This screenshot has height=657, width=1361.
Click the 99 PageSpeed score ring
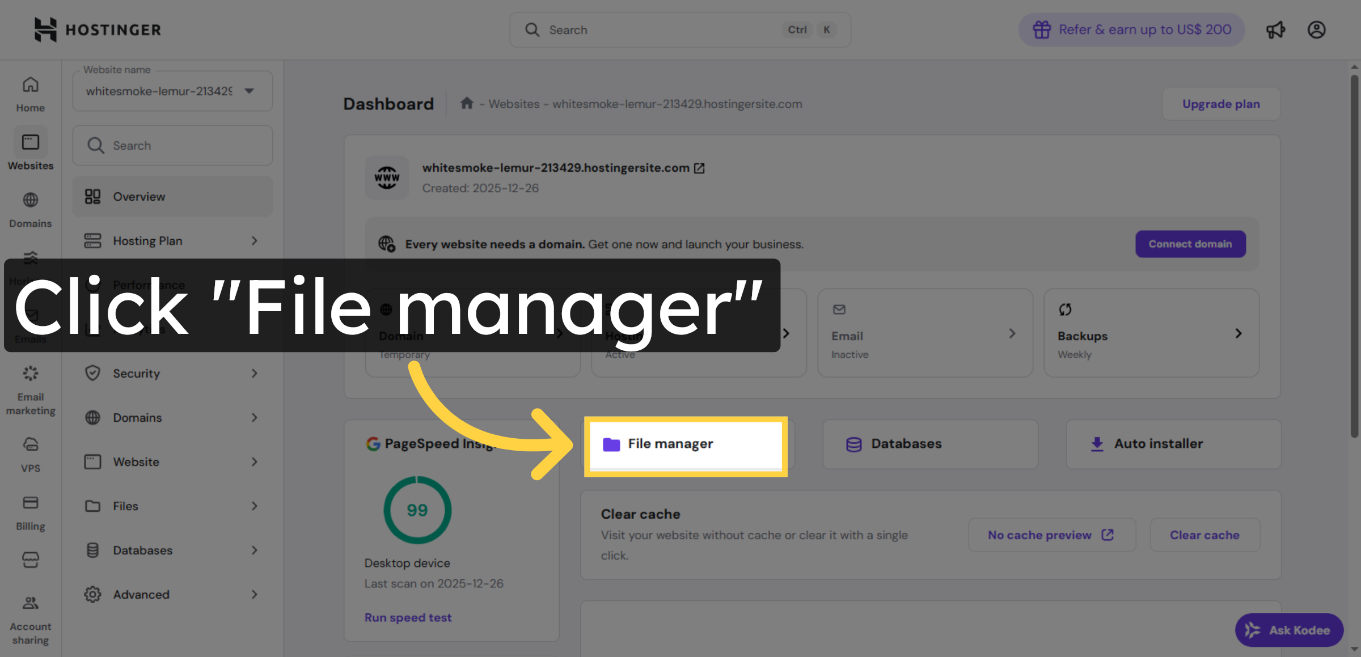pos(417,510)
